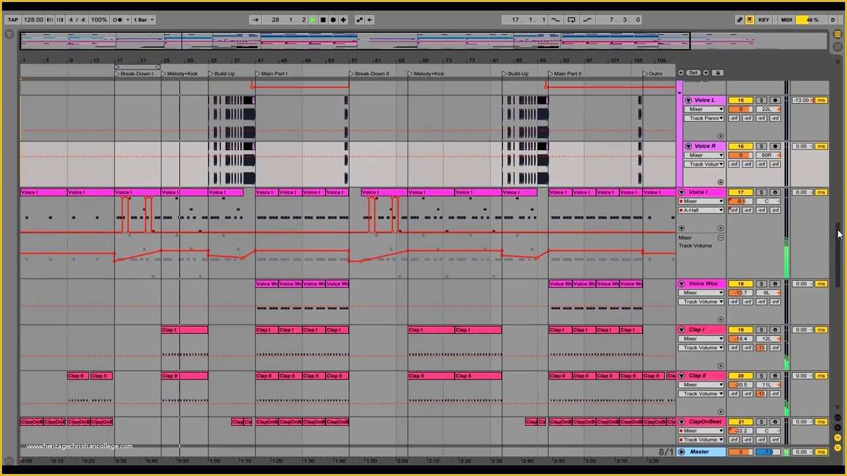
Task: Jump to Outro locator
Action: [x=652, y=74]
